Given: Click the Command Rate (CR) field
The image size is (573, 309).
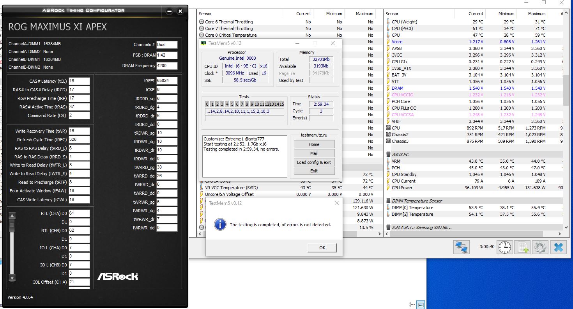Looking at the screenshot, I should (79, 115).
